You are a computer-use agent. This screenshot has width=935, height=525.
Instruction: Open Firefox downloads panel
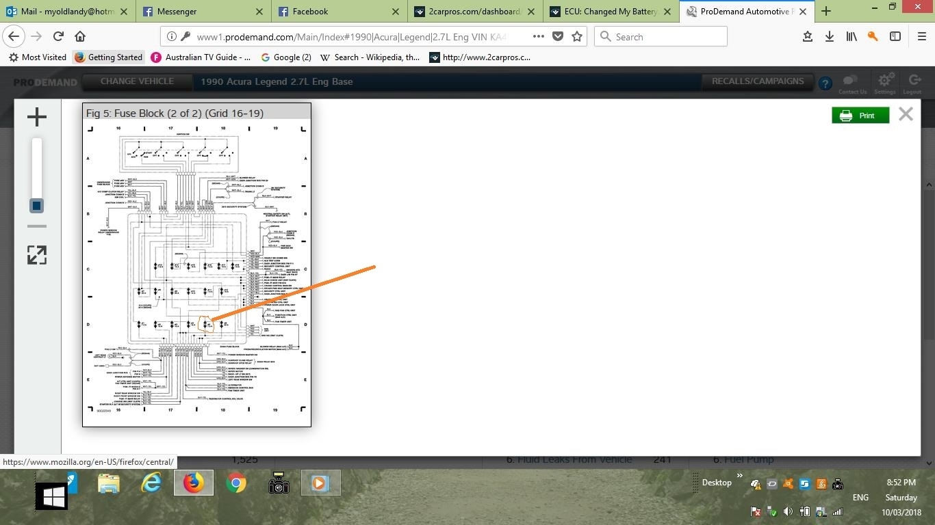tap(829, 37)
